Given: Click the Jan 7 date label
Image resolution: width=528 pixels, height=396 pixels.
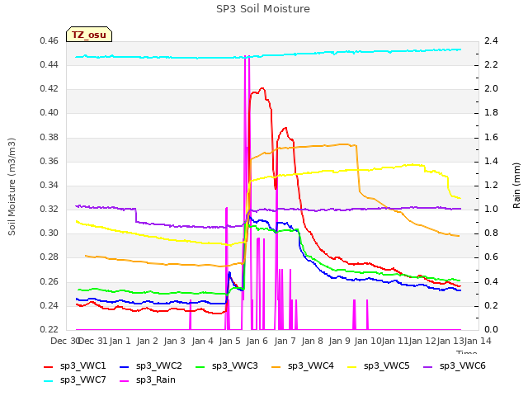Looking at the screenshot, I should [285, 341].
